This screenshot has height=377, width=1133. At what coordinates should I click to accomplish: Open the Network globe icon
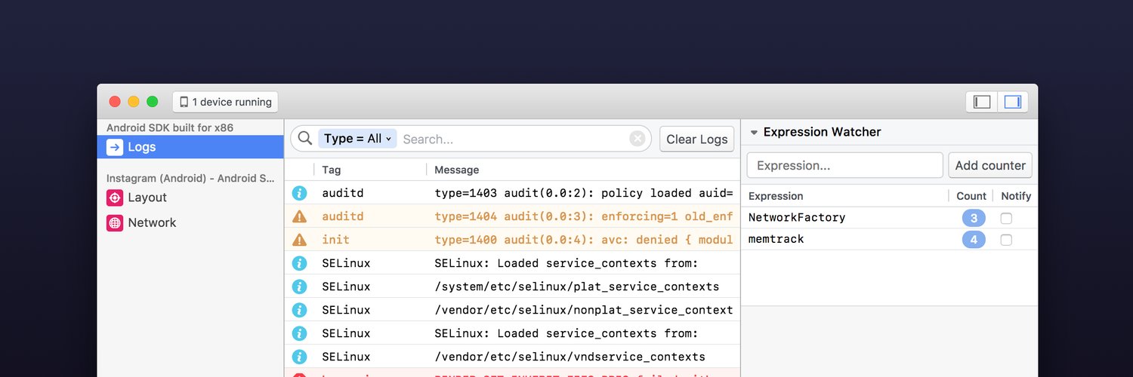tap(115, 222)
